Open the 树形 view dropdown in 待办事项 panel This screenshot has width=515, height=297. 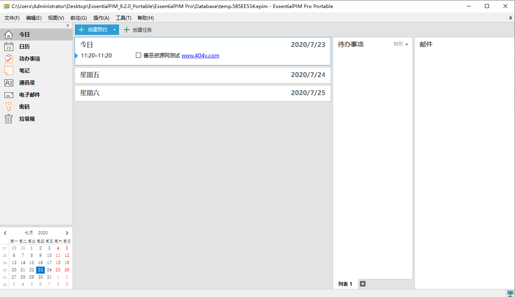pyautogui.click(x=400, y=45)
